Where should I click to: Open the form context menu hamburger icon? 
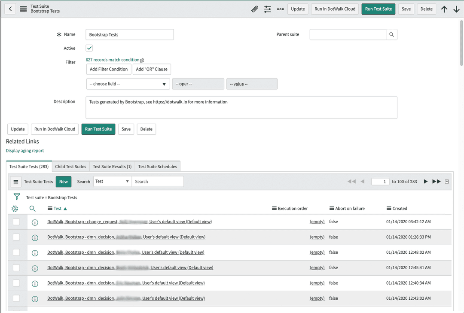pos(23,9)
